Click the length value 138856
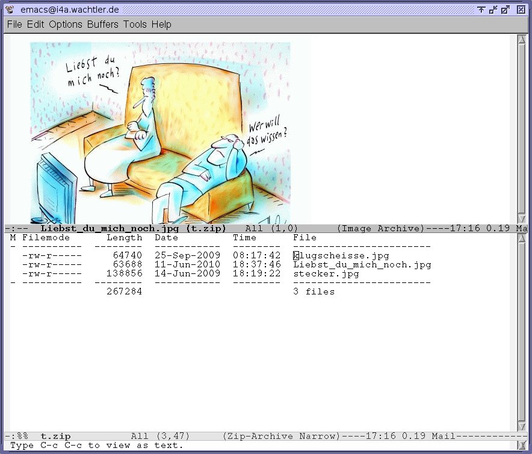Image resolution: width=532 pixels, height=454 pixels. [124, 273]
